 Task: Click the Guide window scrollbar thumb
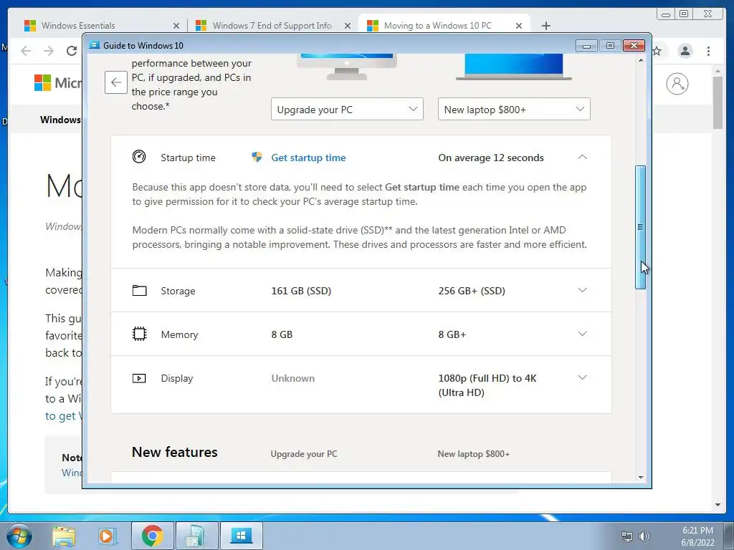click(x=640, y=227)
